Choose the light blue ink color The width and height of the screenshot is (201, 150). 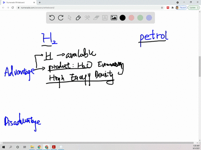click(x=149, y=18)
